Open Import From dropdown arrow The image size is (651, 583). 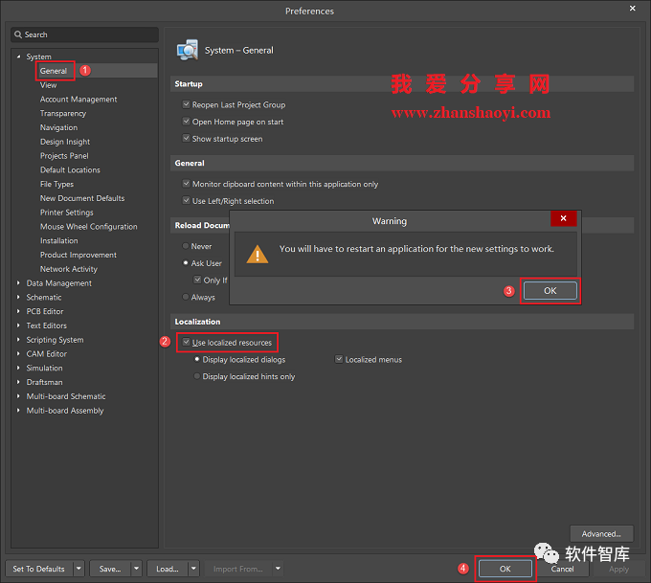(x=278, y=569)
